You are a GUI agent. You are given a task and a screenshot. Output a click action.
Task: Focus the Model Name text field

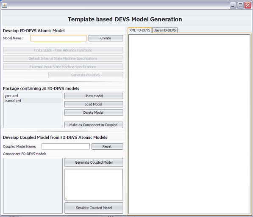[x=58, y=38]
